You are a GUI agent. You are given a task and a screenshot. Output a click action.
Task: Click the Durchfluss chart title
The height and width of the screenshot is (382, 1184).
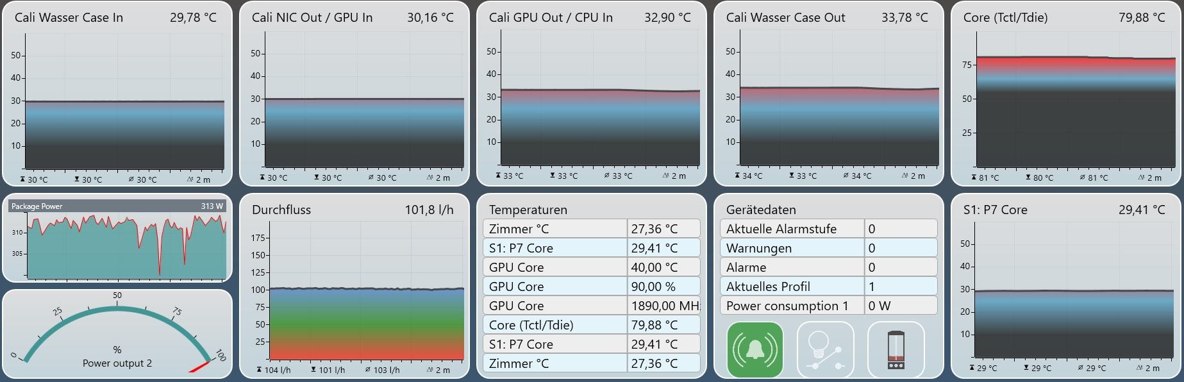coord(281,210)
